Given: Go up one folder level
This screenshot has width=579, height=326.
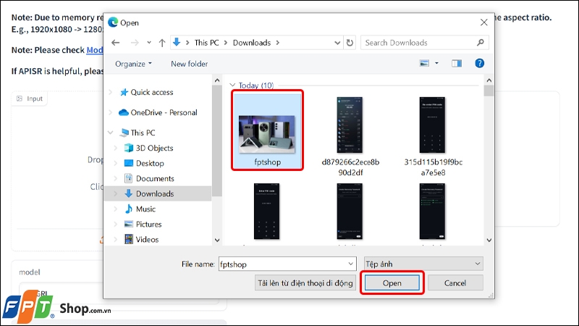Looking at the screenshot, I should tap(162, 43).
